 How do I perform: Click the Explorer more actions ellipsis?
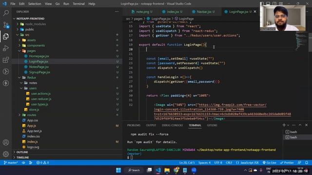pyautogui.click(x=117, y=12)
